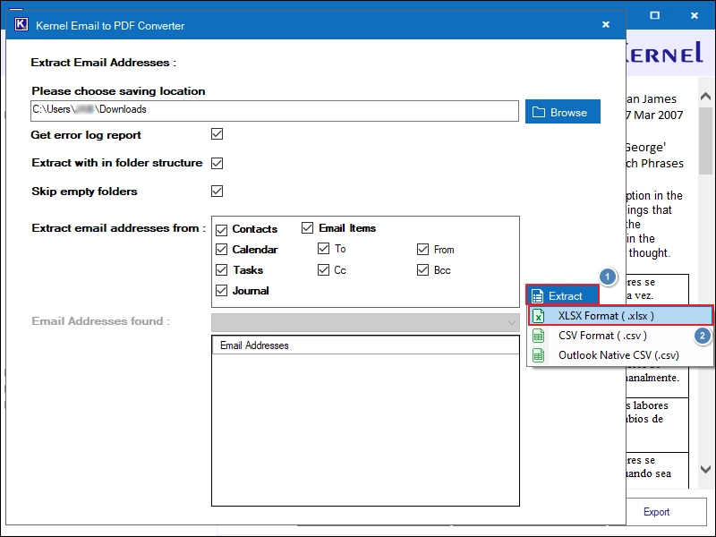Select CSV Format (.csv) menu option
The image size is (716, 537).
620,336
